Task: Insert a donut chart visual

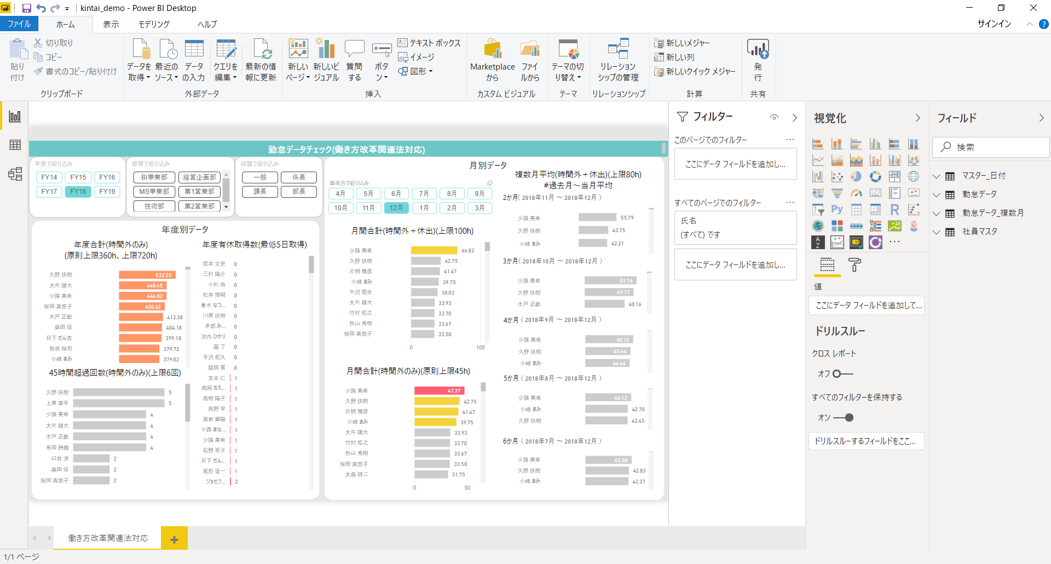Action: (x=875, y=176)
